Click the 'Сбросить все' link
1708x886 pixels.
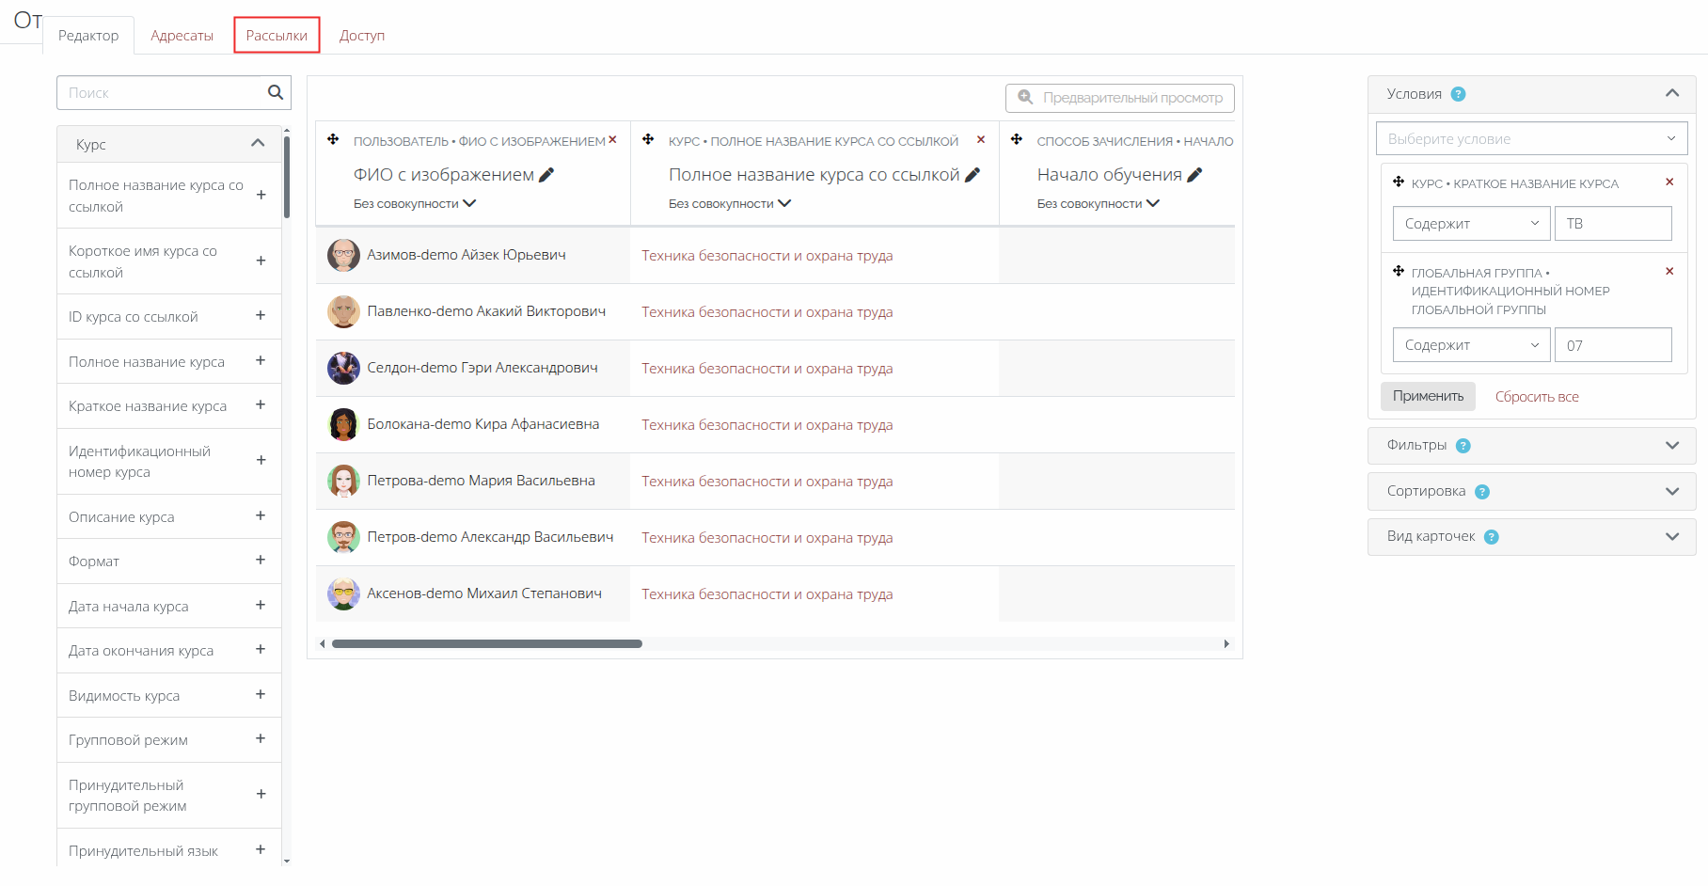coord(1537,397)
